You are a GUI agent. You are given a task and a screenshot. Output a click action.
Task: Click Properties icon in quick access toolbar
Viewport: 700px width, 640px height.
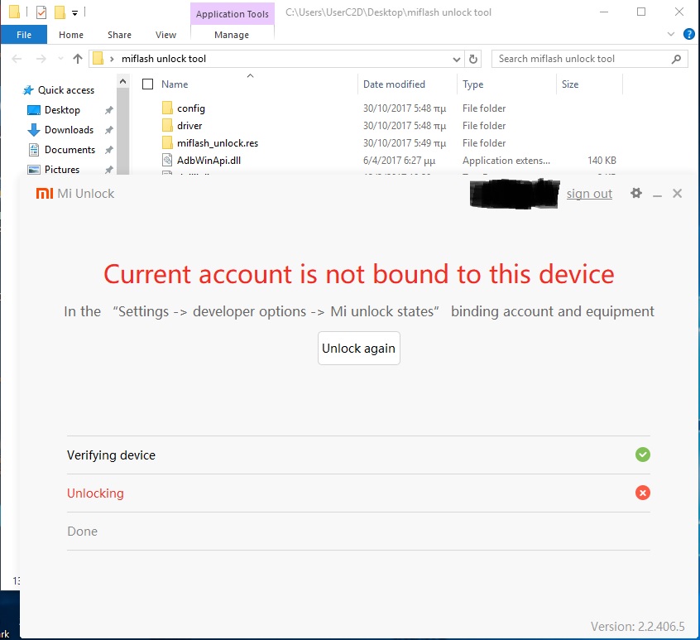point(41,12)
